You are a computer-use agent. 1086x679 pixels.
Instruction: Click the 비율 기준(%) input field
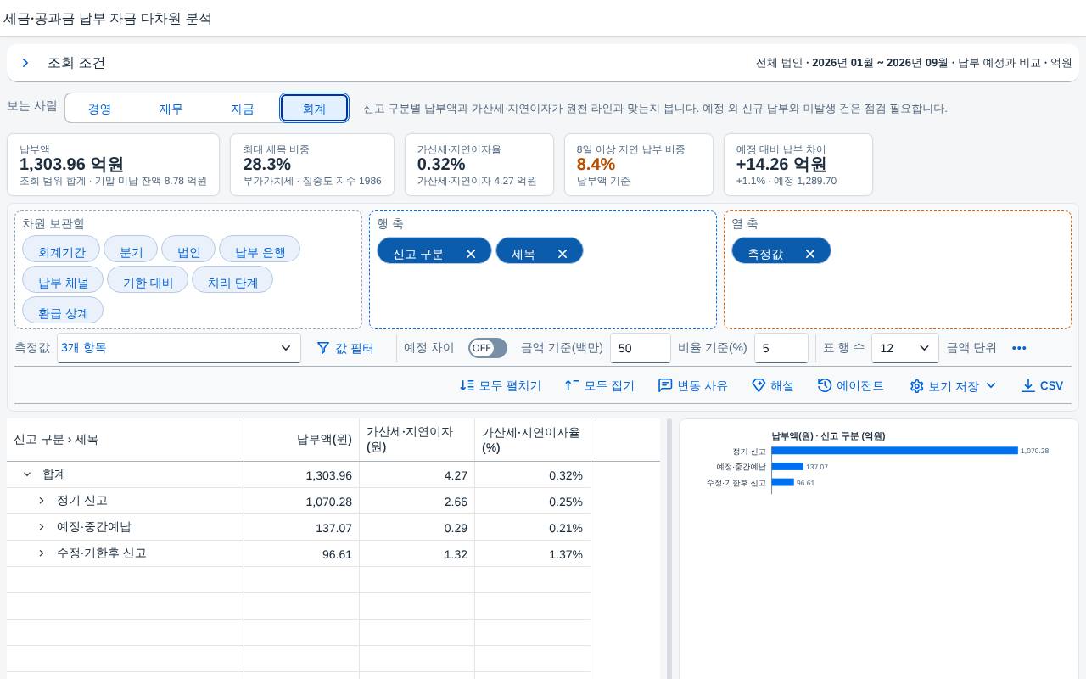tap(781, 348)
